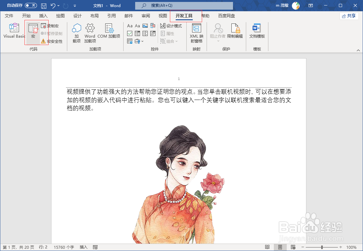Viewport: 363px width, 251px height.
Task: Insert building block gallery control
Action: (153, 26)
